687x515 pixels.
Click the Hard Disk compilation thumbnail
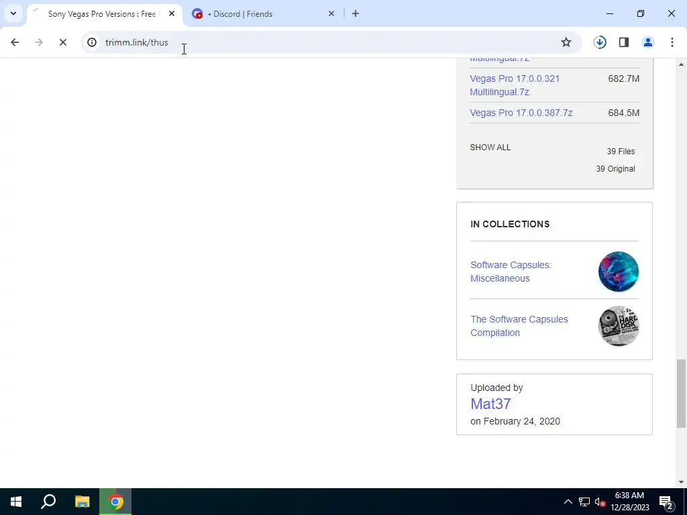point(618,326)
